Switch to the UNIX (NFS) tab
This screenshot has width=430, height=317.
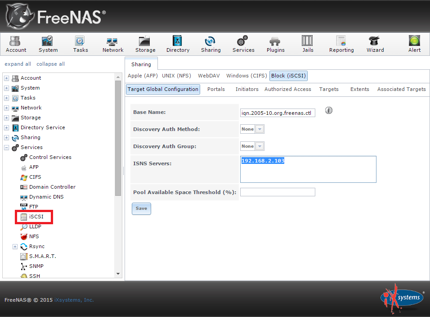[x=176, y=76]
